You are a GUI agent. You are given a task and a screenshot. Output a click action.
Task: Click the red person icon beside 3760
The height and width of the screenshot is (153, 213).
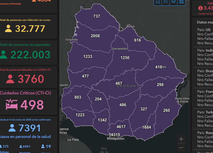[x=10, y=79]
